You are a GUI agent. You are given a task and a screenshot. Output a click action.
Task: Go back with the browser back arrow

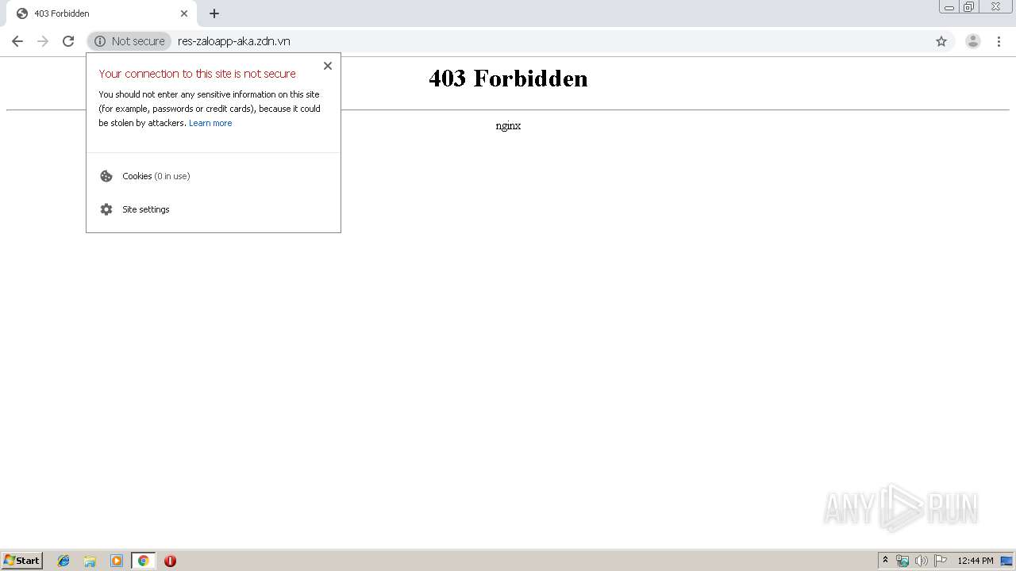(17, 41)
